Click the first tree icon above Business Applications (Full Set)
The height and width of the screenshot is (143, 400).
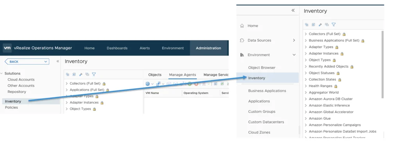[307, 25]
